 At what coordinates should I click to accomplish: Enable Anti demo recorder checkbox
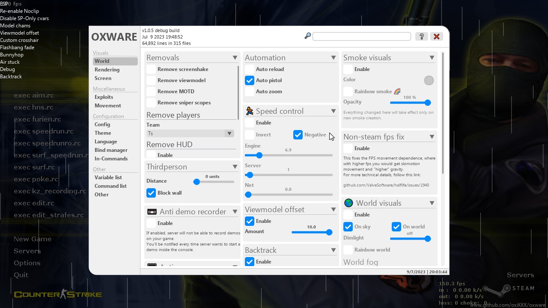coord(151,223)
